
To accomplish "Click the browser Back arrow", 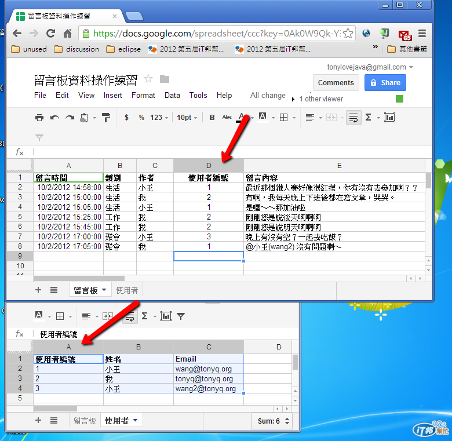I will tap(17, 34).
